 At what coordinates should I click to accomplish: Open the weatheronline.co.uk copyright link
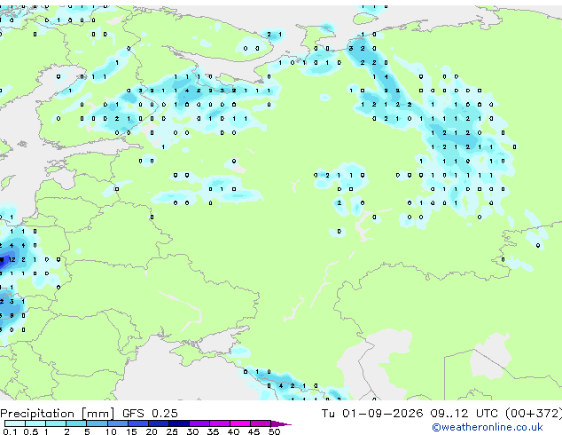coord(488,427)
